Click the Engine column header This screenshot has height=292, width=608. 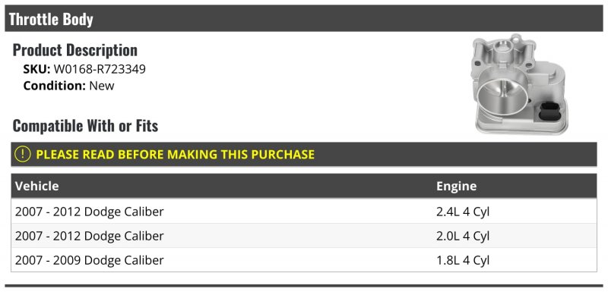click(x=457, y=186)
